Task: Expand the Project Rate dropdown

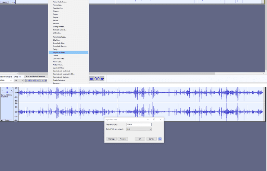Action: coord(6,80)
